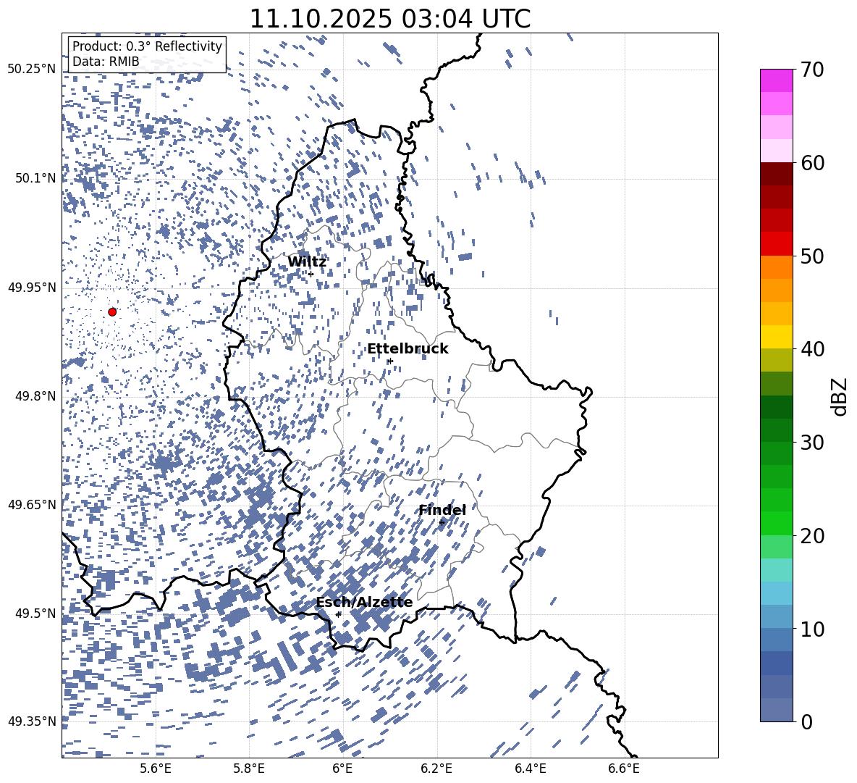Click the Wiltz city label

(307, 262)
